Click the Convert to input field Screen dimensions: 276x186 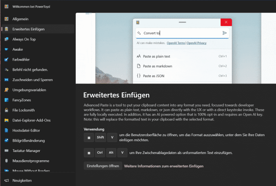pyautogui.click(x=182, y=33)
